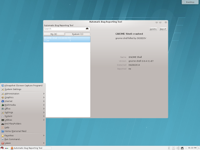Click the Administration tools icon
This screenshot has height=150, width=200.
pyautogui.click(x=2, y=94)
